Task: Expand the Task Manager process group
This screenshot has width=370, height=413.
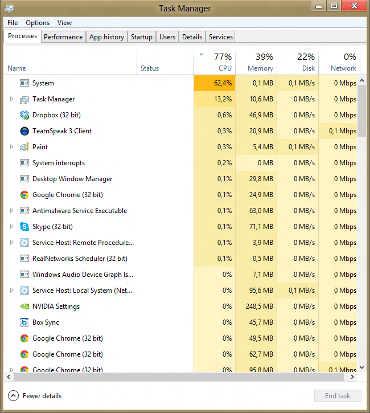Action: tap(11, 99)
